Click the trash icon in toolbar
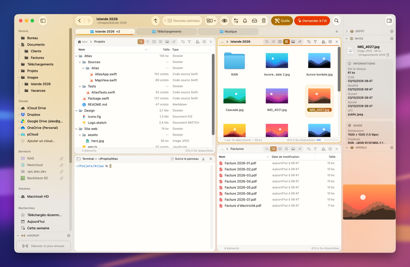Viewport: 410px width, 267px height. point(264,21)
